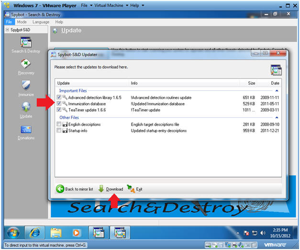Collapse the Other Files group
The image size is (300, 250).
277,118
